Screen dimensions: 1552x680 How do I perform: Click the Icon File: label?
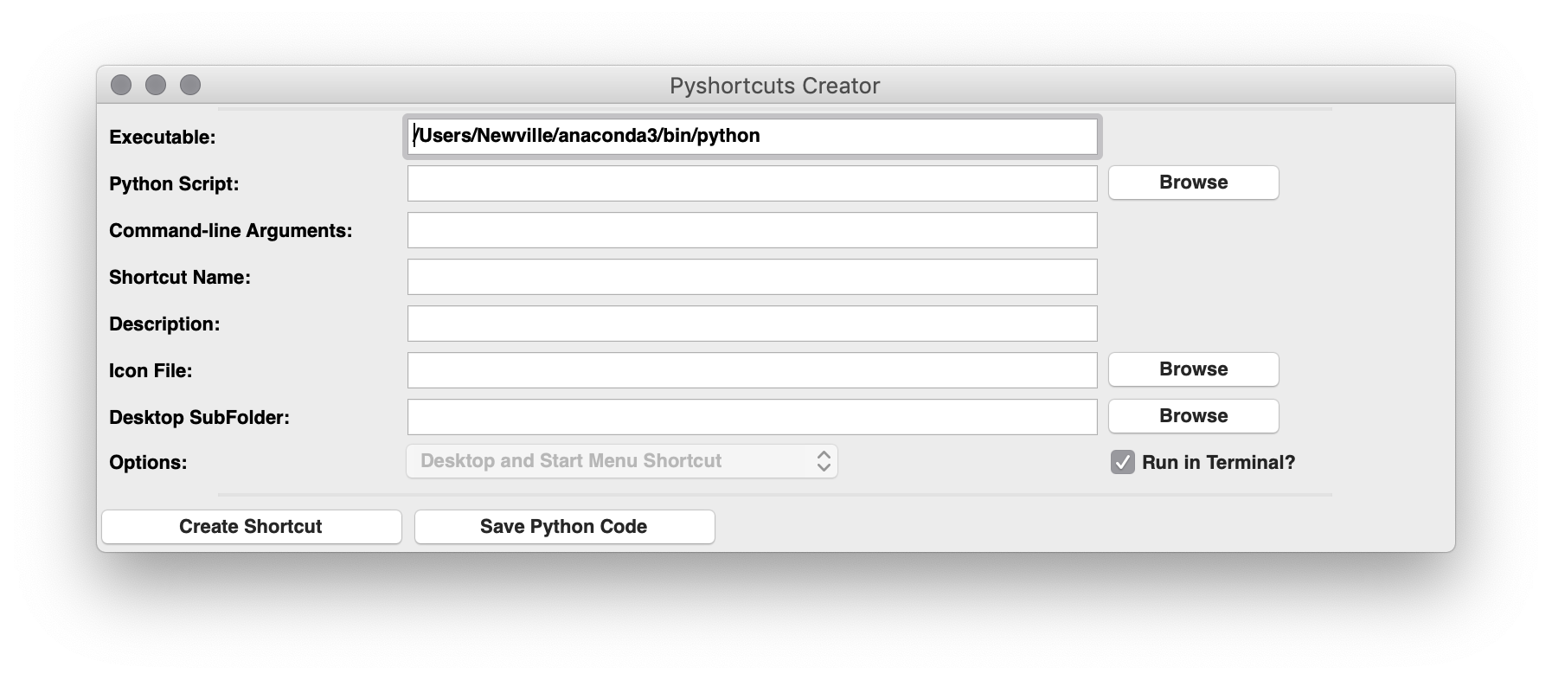point(151,371)
